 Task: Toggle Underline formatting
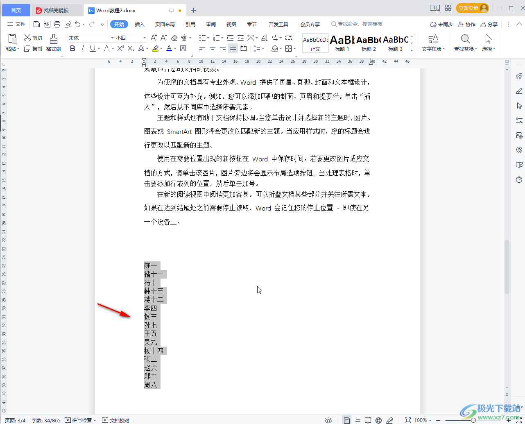[93, 48]
